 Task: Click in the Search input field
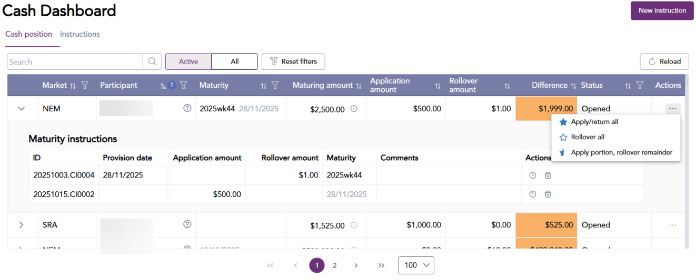(x=75, y=61)
